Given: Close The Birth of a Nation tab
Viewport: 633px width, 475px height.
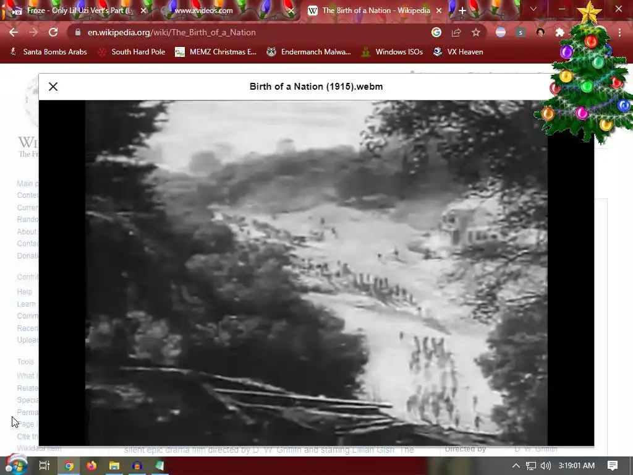Looking at the screenshot, I should point(439,11).
